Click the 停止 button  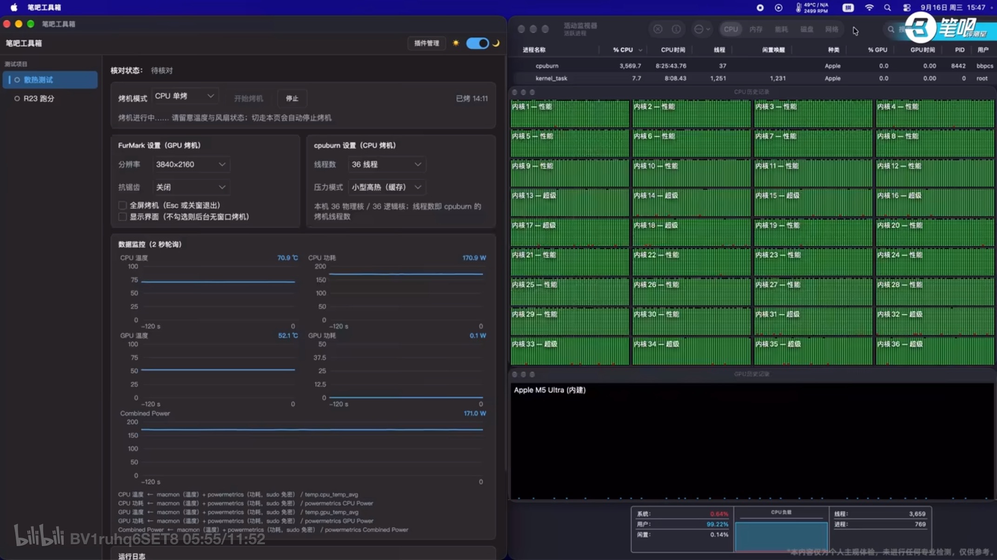pos(292,98)
